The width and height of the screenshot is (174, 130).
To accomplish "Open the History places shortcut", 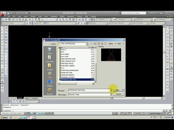I will coord(50,51).
